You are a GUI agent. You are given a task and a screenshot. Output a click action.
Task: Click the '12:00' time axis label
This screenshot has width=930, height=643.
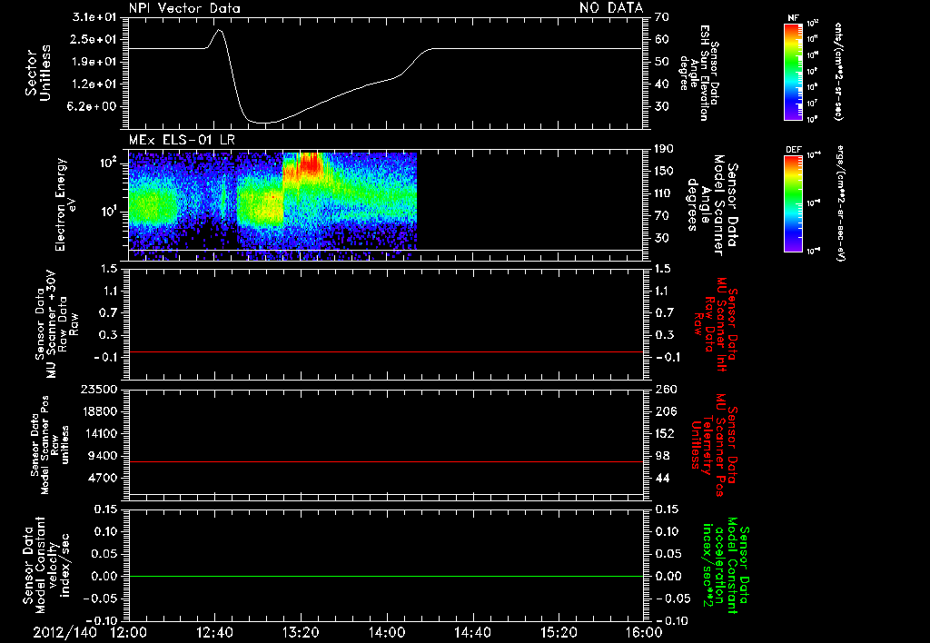coord(128,633)
